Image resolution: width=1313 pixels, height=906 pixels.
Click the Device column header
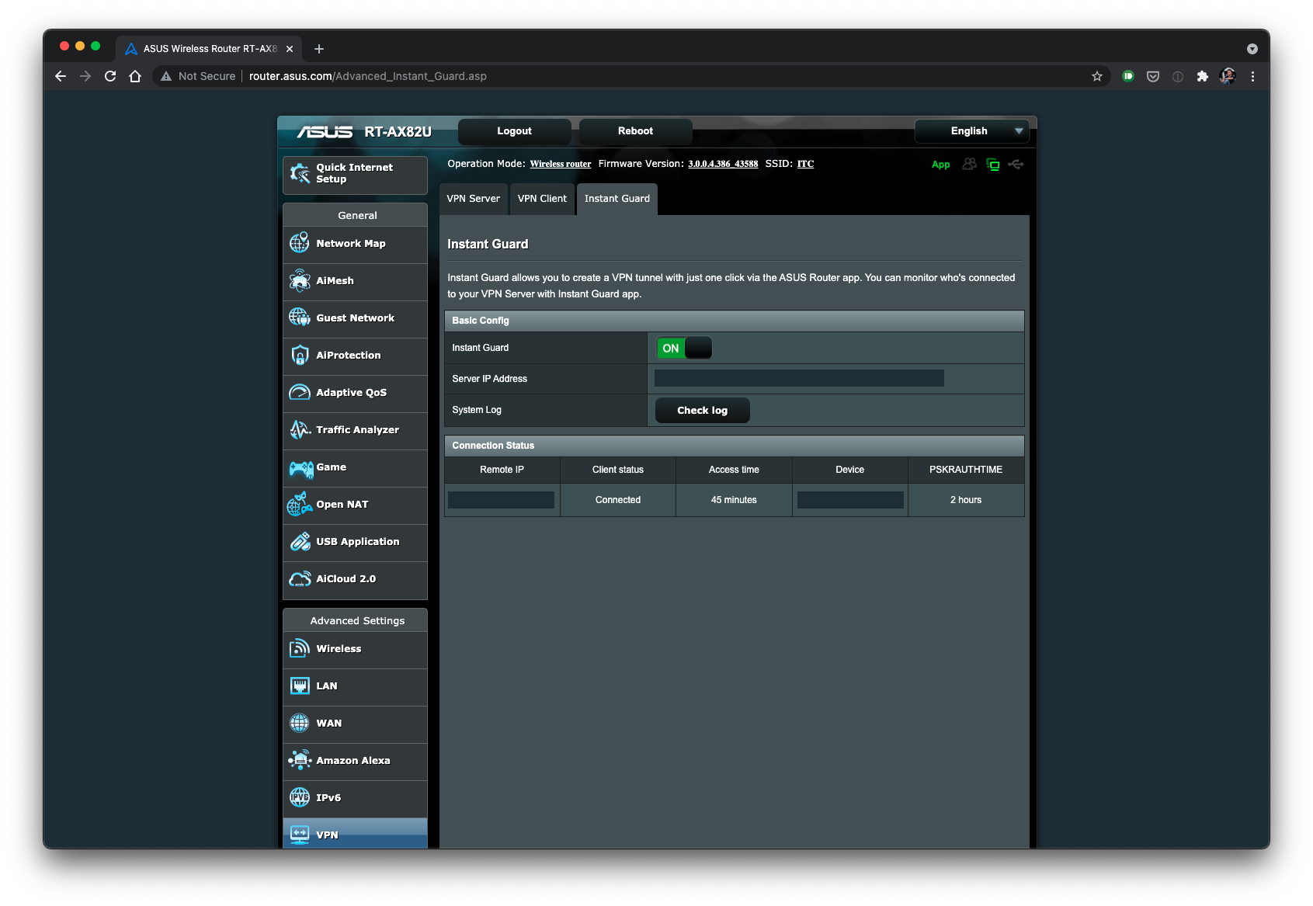point(850,470)
